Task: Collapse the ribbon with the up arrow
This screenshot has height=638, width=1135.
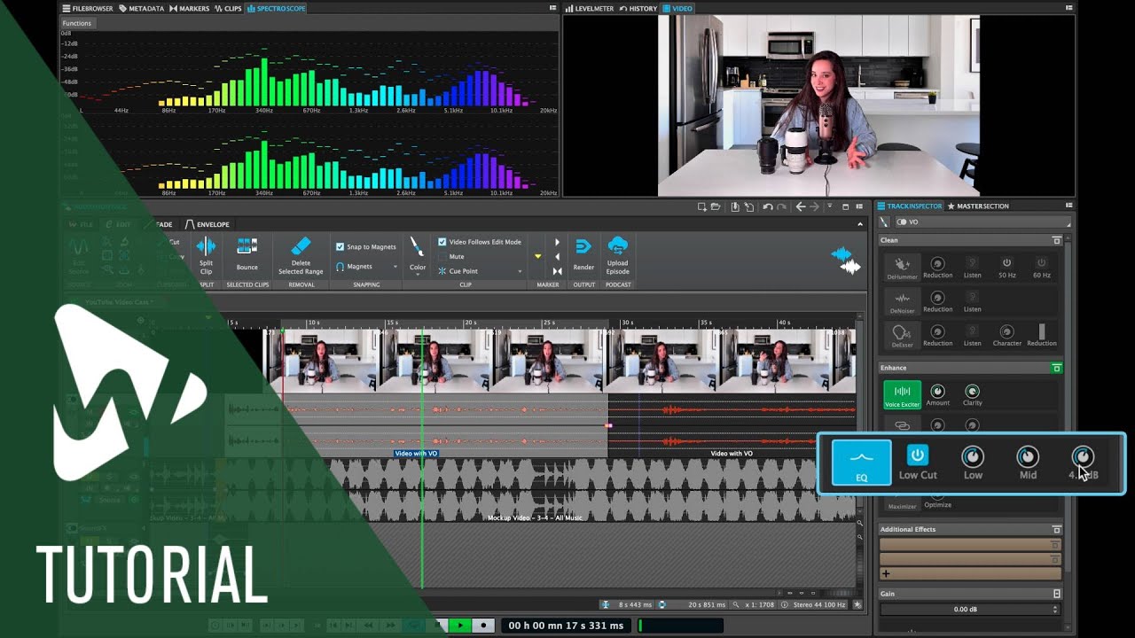Action: (x=859, y=224)
